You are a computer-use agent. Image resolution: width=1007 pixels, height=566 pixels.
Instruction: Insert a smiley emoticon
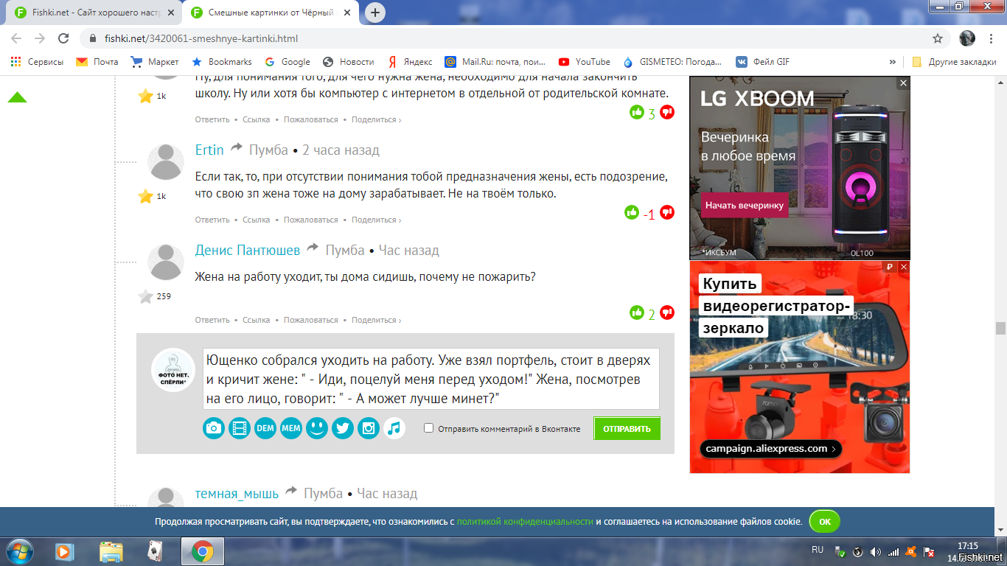pos(317,428)
